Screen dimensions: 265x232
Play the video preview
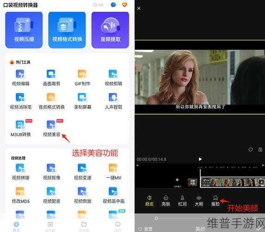pos(200,159)
